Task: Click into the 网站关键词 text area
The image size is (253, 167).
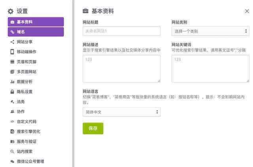Action: click(210, 69)
